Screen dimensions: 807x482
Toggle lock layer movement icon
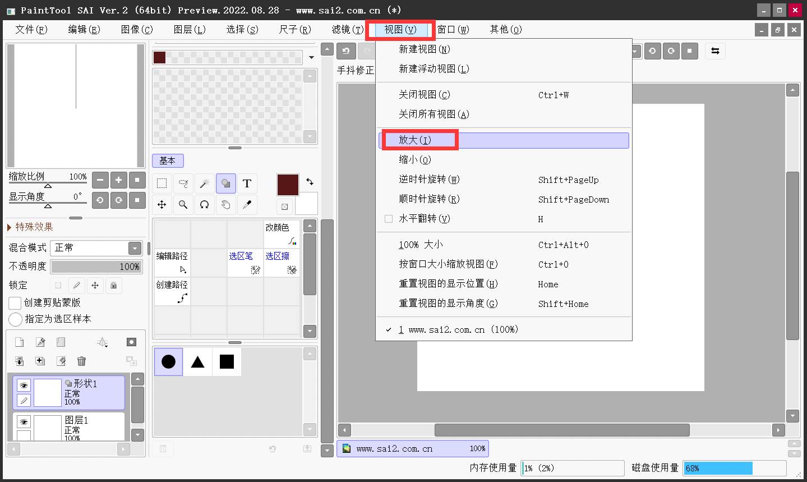tap(95, 286)
